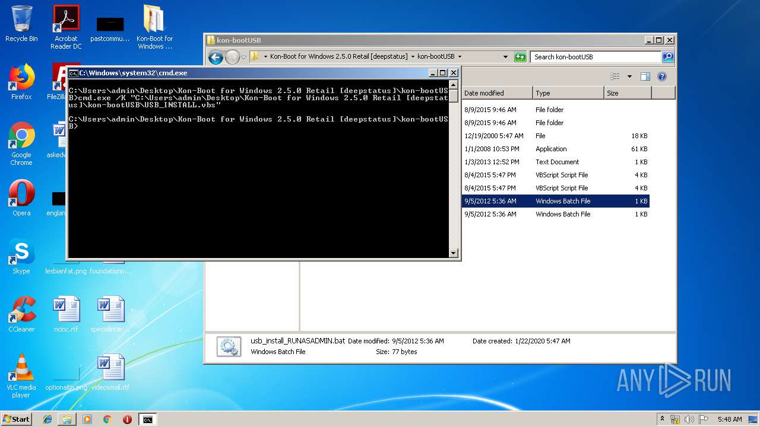Open the Kon-Boot for Windows desktop folder
Viewport: 760px width, 427px height.
[x=154, y=28]
